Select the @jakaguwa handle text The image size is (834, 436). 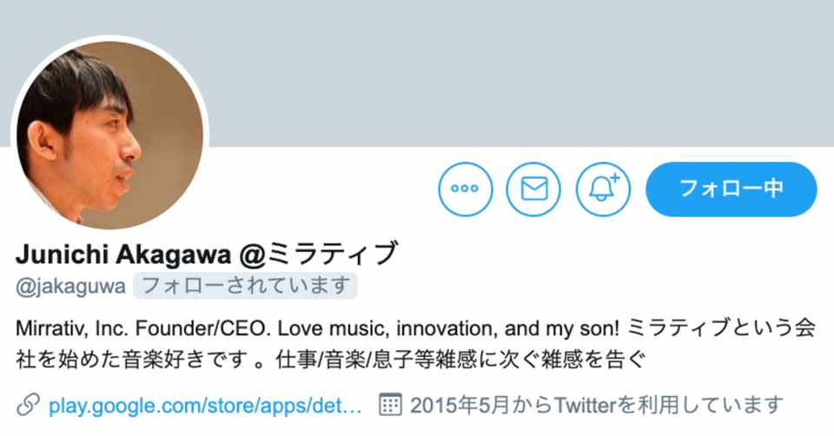point(70,285)
